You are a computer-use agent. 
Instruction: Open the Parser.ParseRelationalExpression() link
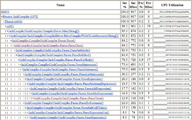(72, 84)
